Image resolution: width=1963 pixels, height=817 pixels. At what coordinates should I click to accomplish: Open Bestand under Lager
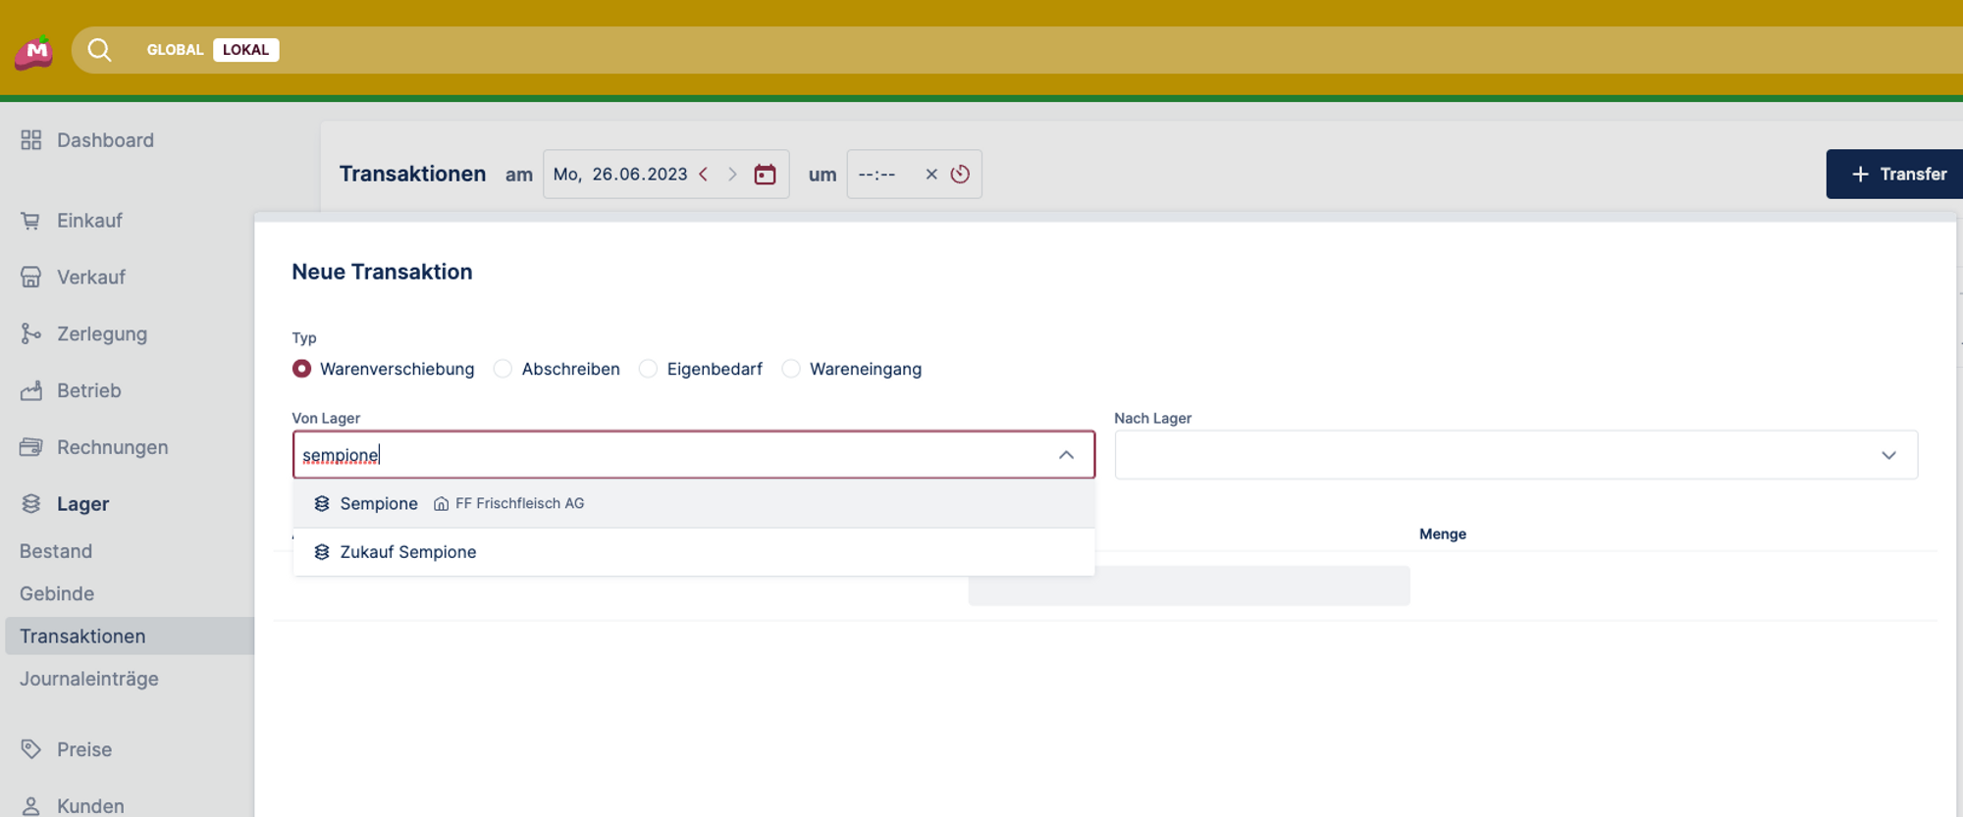(x=56, y=551)
